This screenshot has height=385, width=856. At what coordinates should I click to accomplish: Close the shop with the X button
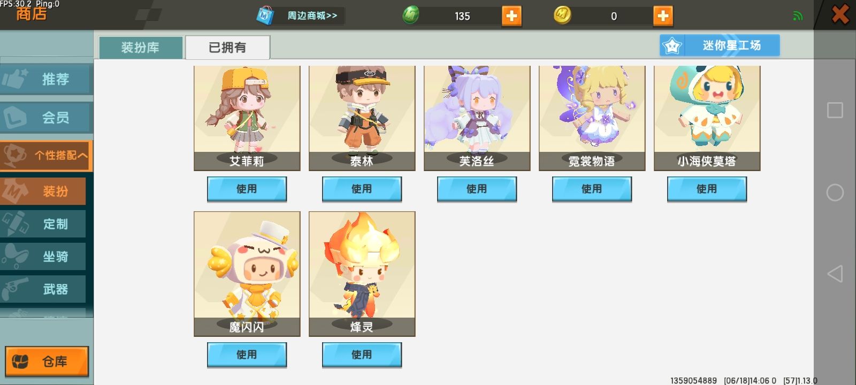[x=840, y=14]
